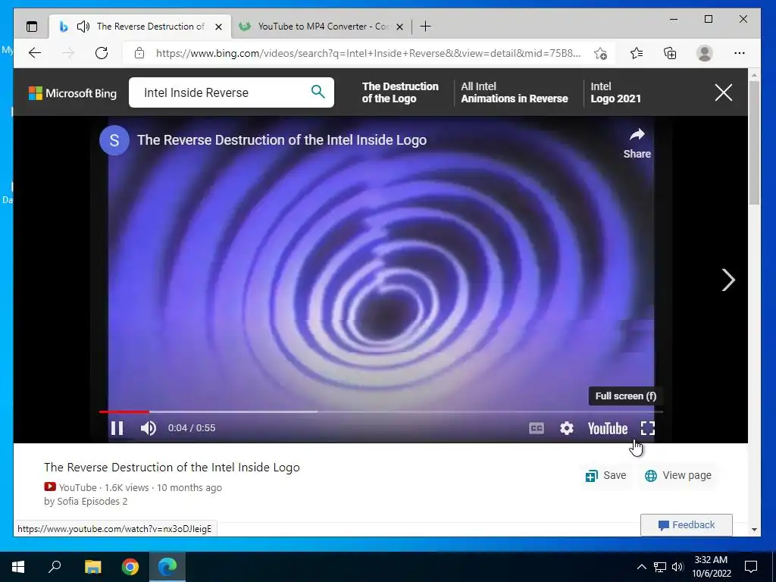
Task: Open File Explorer from taskbar
Action: [x=92, y=566]
